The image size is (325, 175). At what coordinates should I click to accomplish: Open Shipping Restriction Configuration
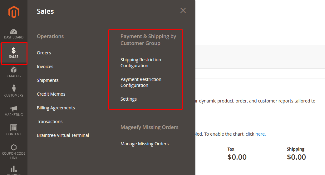click(141, 62)
